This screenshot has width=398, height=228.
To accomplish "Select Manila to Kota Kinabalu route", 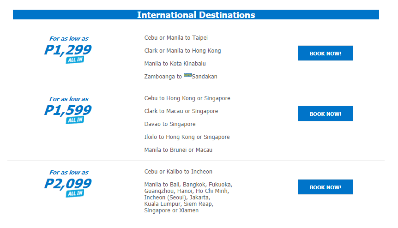I will pos(175,64).
